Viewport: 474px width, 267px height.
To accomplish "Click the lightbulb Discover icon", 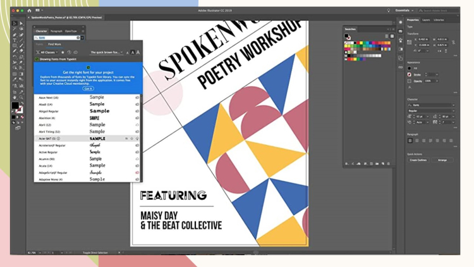I will pos(389,11).
